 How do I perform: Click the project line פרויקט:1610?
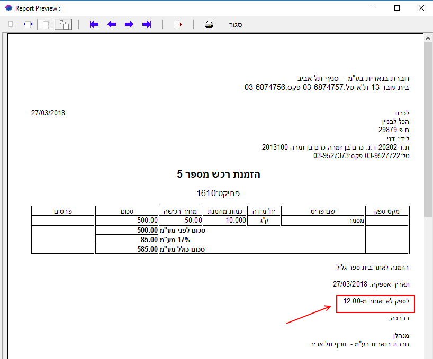click(x=218, y=194)
